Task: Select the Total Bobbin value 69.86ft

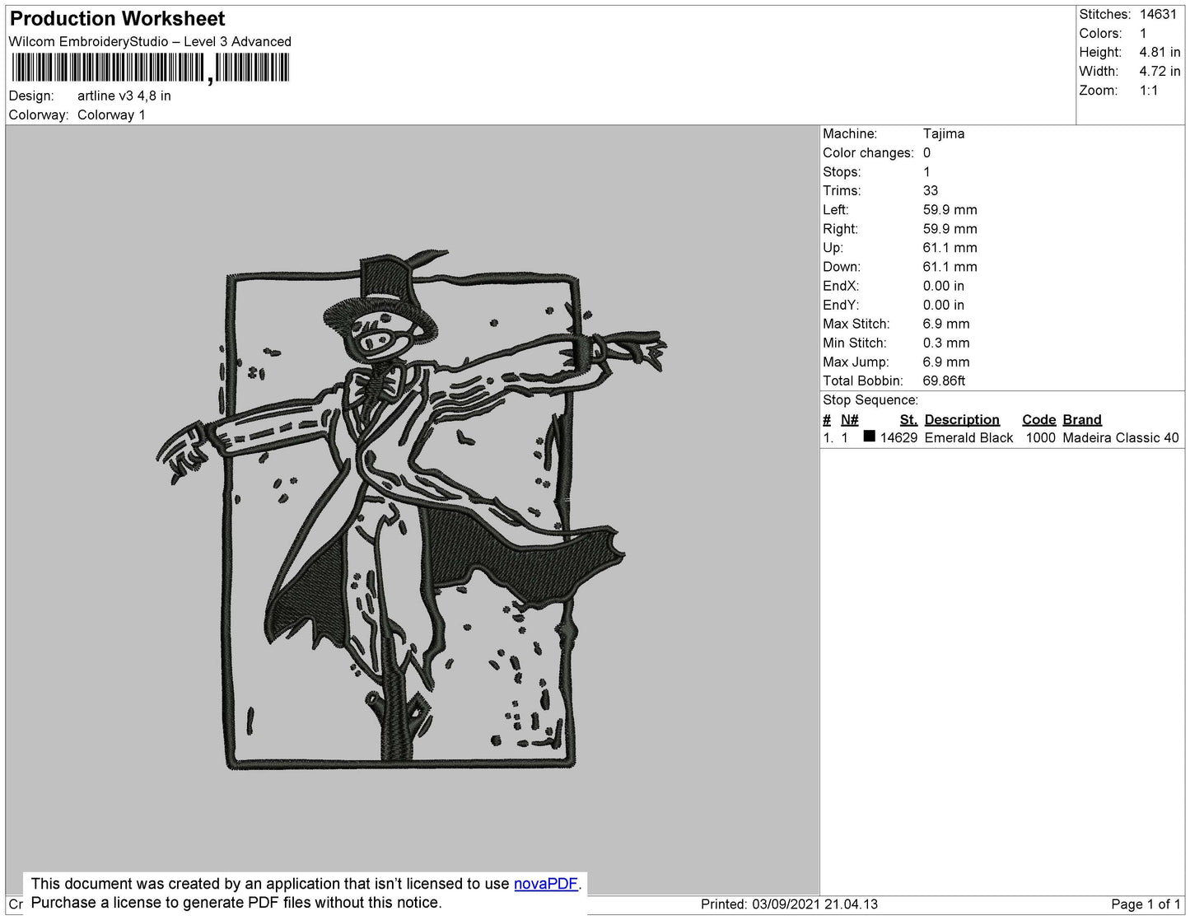Action: point(944,381)
